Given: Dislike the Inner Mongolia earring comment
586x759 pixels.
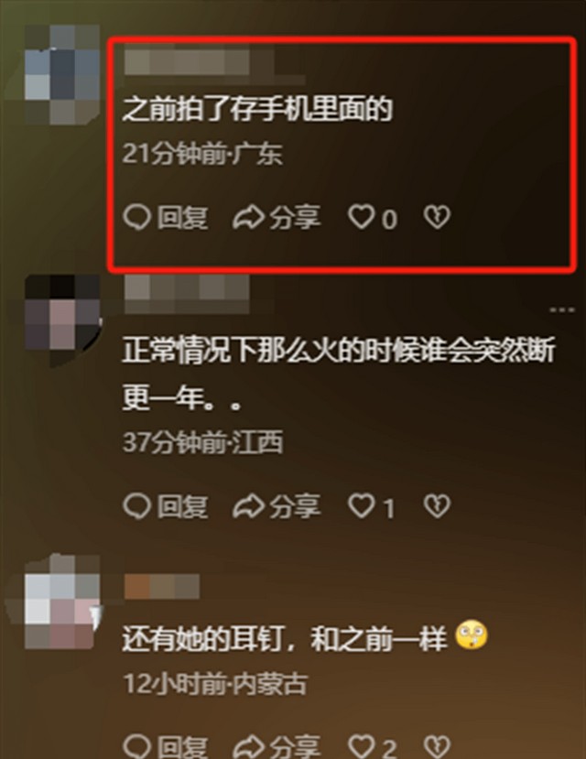Looking at the screenshot, I should (437, 746).
